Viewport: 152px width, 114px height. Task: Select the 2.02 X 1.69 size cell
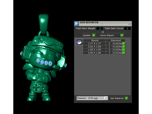94,47
